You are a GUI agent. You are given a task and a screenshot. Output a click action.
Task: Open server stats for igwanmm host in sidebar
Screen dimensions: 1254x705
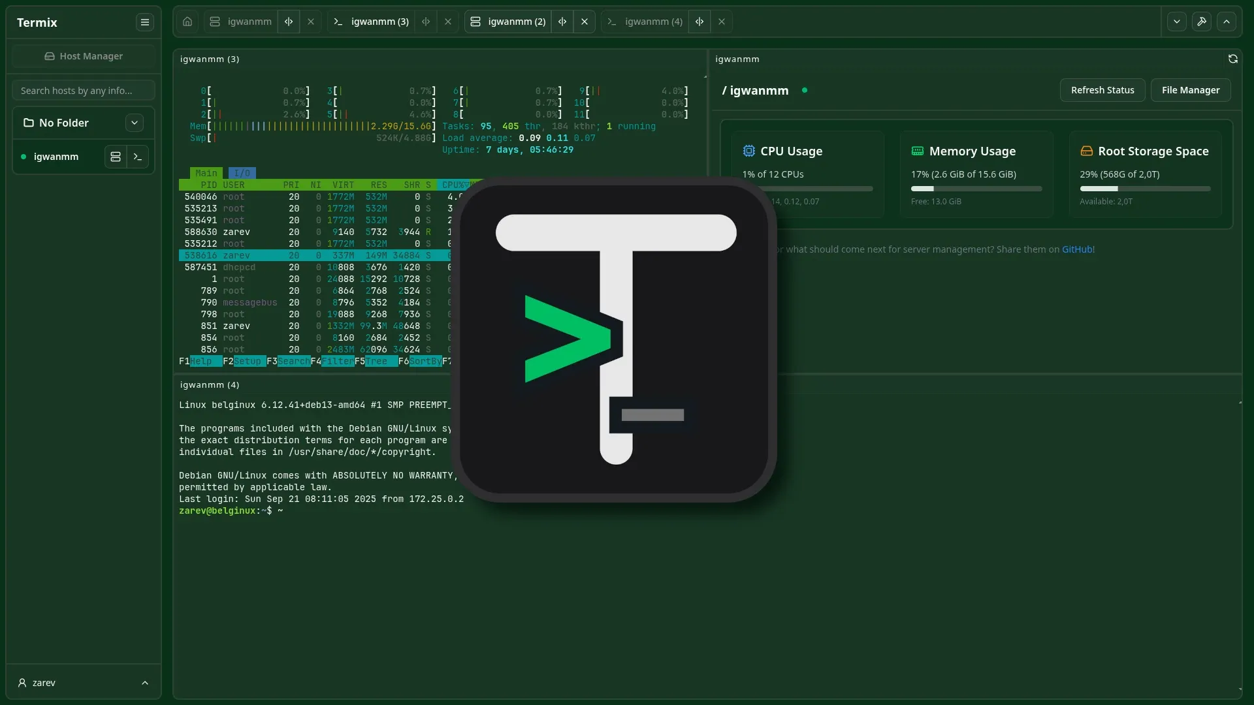pos(116,157)
